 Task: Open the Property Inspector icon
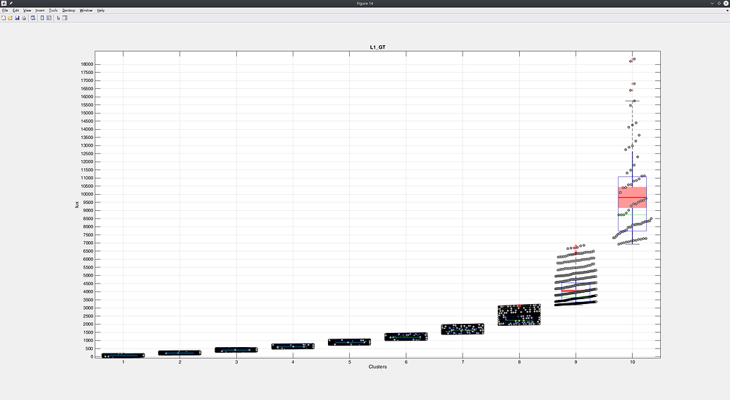pos(65,18)
